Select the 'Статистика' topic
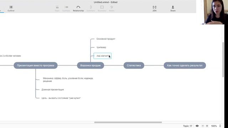 coord(134,65)
